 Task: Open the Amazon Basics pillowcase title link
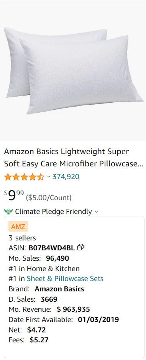(74, 158)
